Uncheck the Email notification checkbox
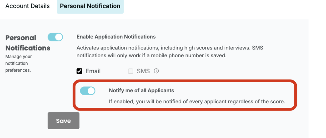 [80, 71]
